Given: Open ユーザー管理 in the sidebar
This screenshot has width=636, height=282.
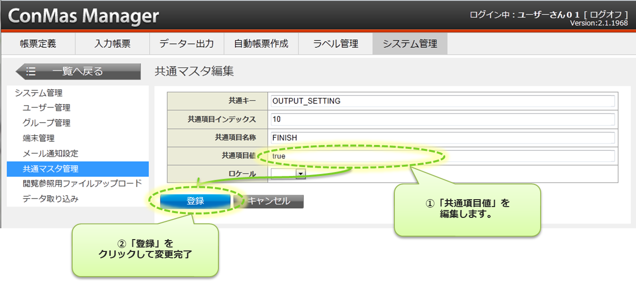Looking at the screenshot, I should [46, 108].
